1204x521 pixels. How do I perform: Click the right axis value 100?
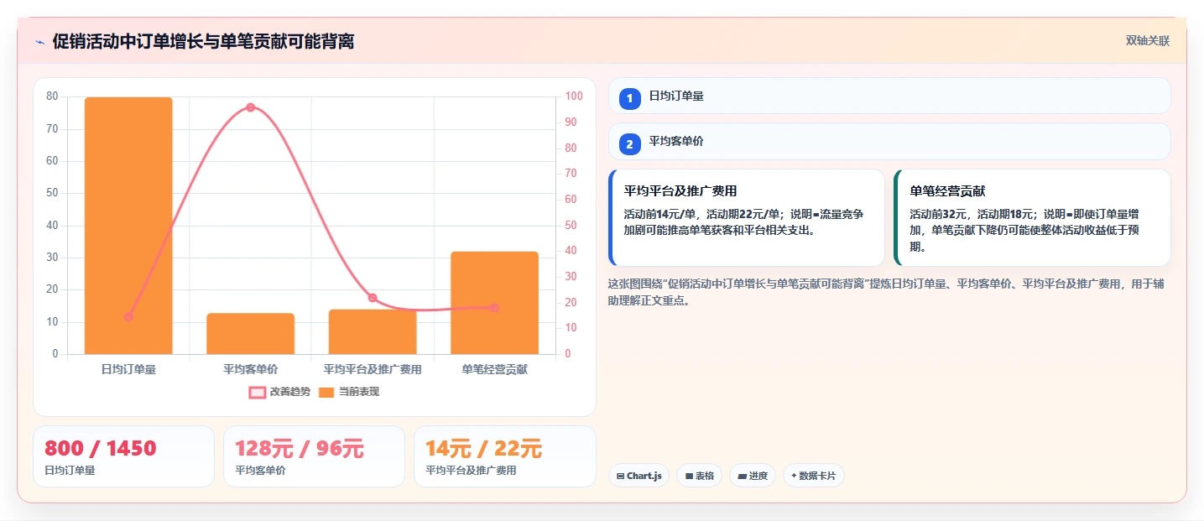[x=575, y=96]
